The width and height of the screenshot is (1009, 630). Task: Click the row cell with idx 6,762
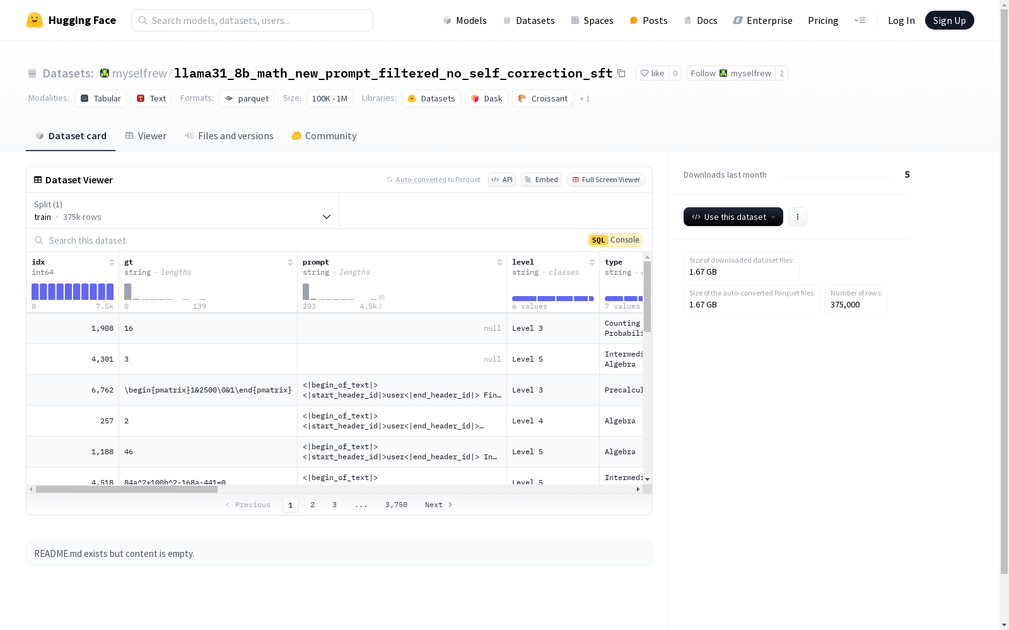pos(73,390)
